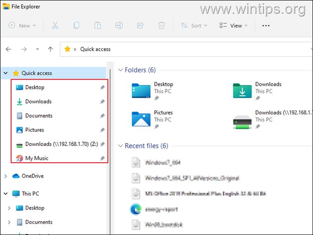Screen dimensions: 313x235
Task: Click the pin icon beside My Music
Action: (x=102, y=158)
